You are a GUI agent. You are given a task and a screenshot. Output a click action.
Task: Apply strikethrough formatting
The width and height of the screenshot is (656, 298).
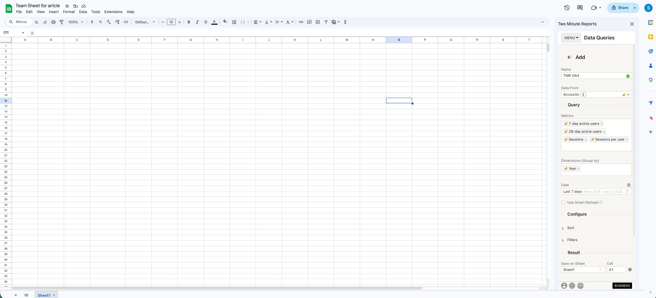[206, 22]
